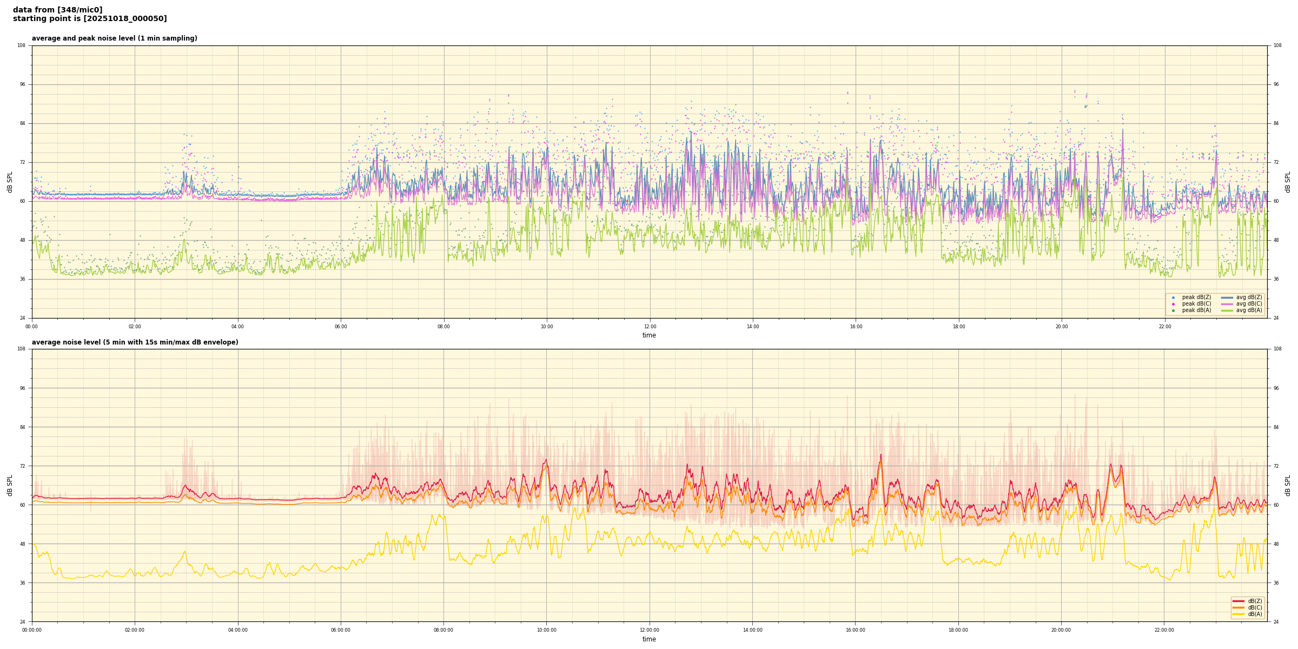Select the avg dB(C) legend entry
The height and width of the screenshot is (649, 1298).
(x=1248, y=304)
